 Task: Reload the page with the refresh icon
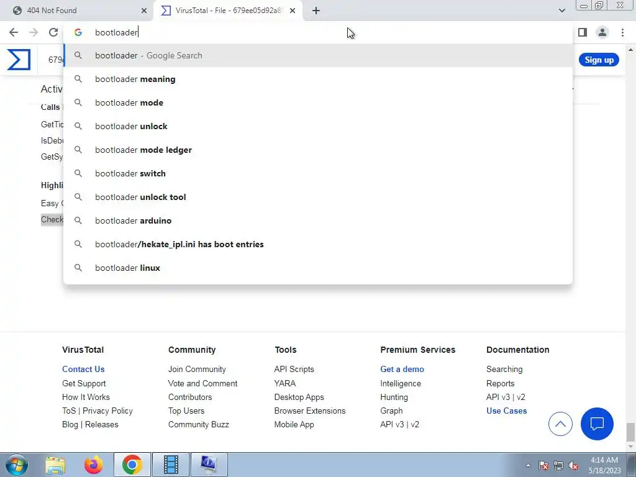tap(53, 32)
